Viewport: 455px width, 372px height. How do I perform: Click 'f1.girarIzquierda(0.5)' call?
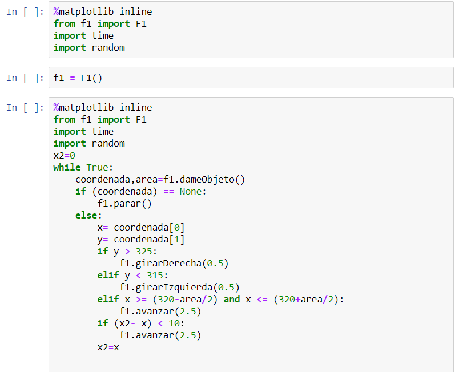180,287
